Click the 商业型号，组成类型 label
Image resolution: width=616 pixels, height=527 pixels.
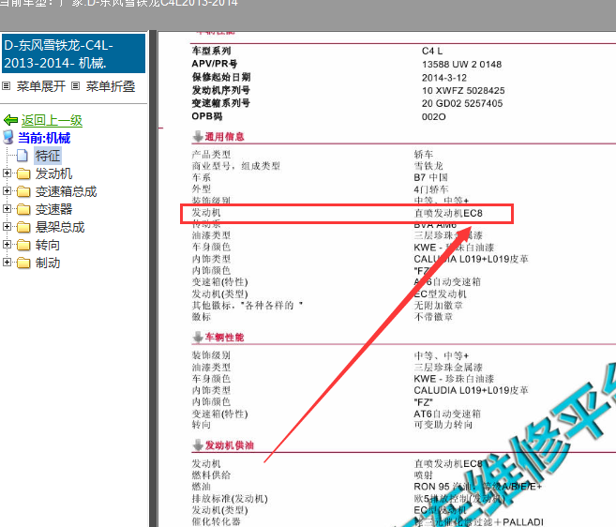click(235, 166)
